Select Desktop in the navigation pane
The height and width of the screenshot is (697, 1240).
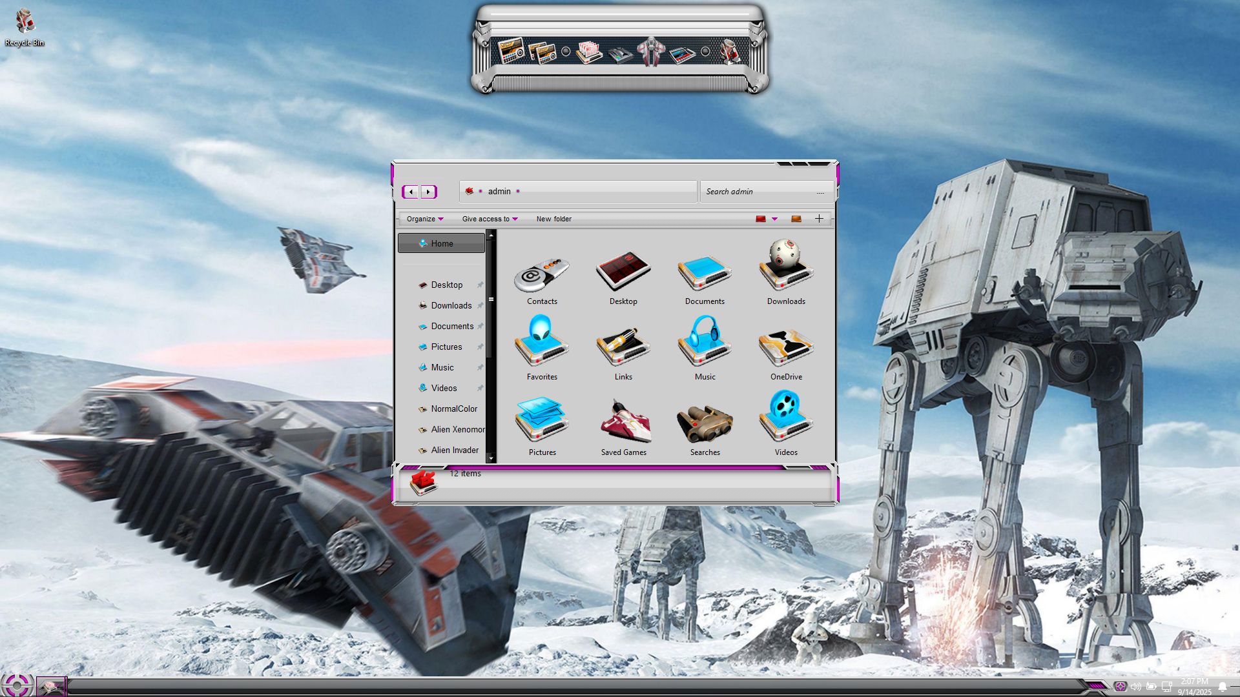point(441,285)
